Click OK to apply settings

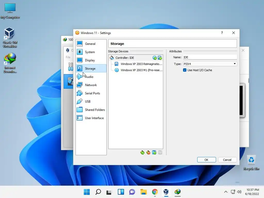tap(207, 160)
